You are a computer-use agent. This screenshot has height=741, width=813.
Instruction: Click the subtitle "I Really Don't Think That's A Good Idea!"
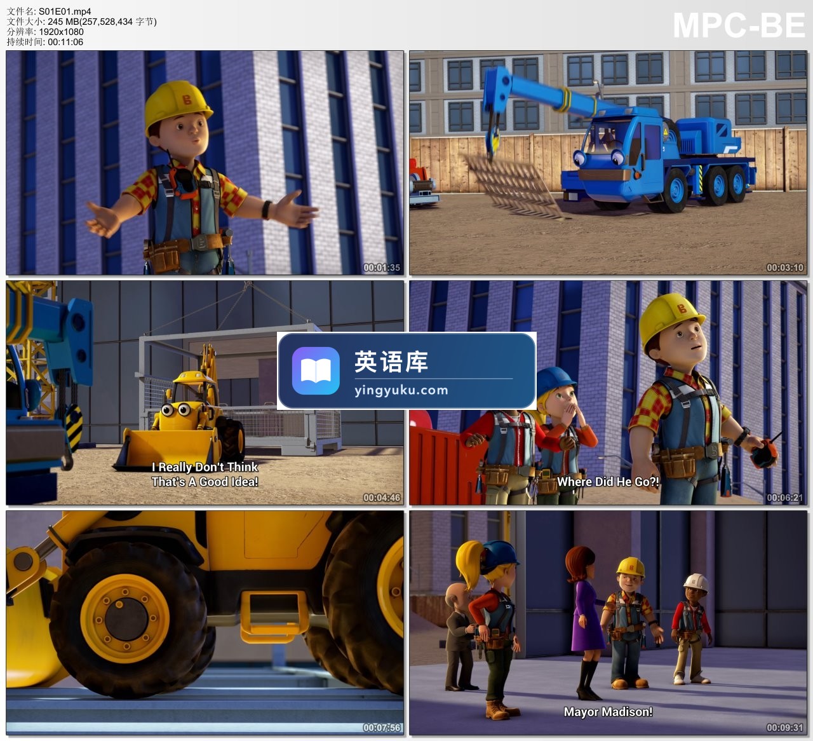(205, 474)
